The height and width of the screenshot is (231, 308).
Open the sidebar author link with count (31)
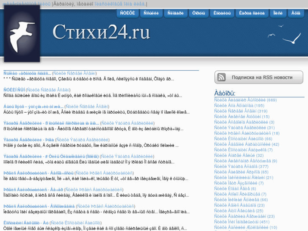tap(244, 128)
